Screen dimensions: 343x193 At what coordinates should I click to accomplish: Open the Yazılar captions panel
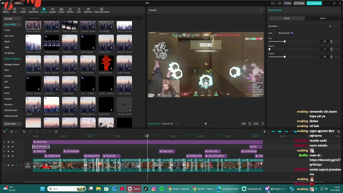tap(61, 10)
